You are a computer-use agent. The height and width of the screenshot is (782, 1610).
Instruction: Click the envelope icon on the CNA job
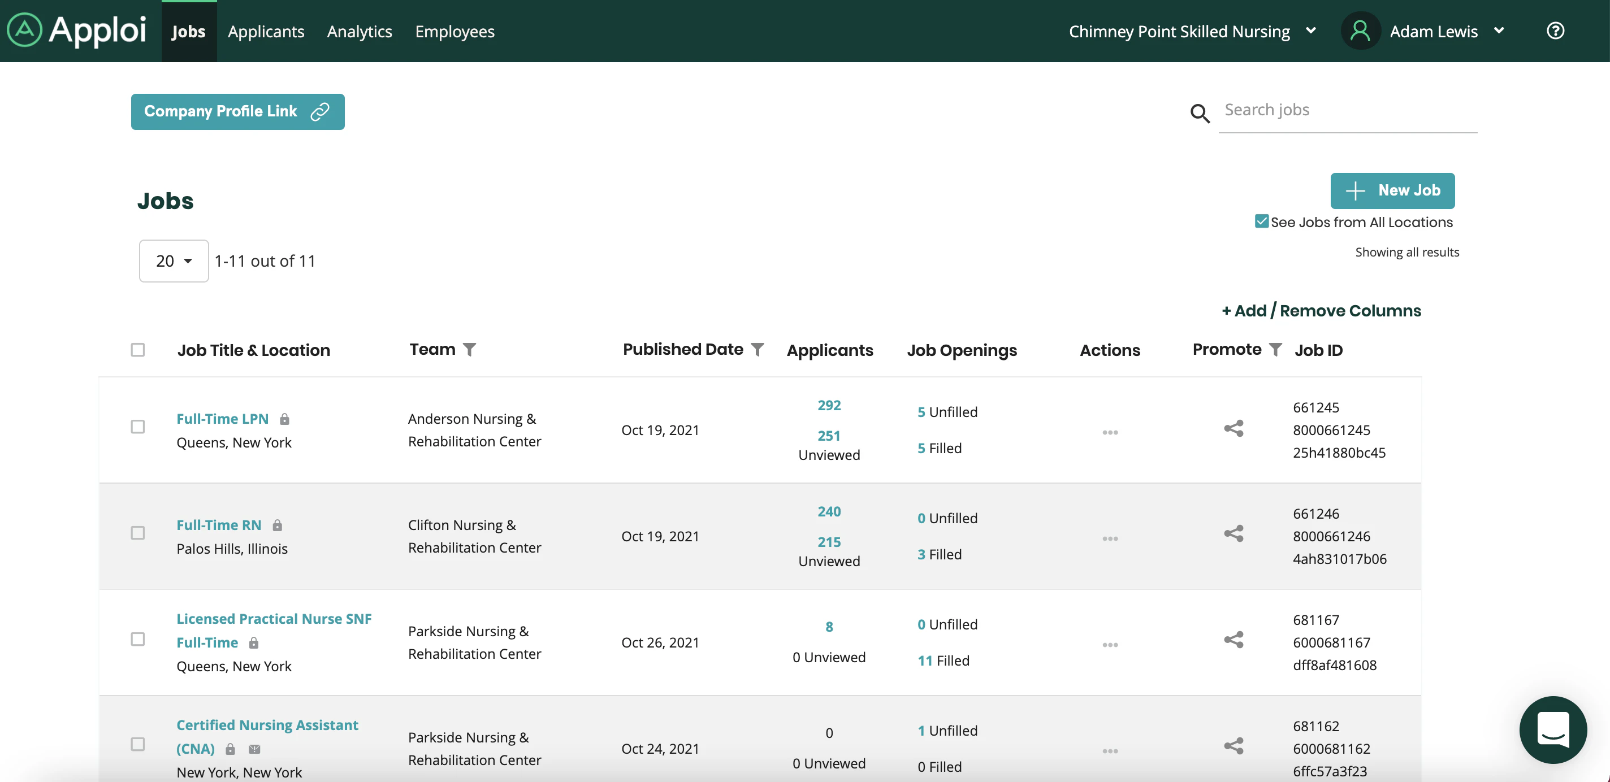point(256,750)
